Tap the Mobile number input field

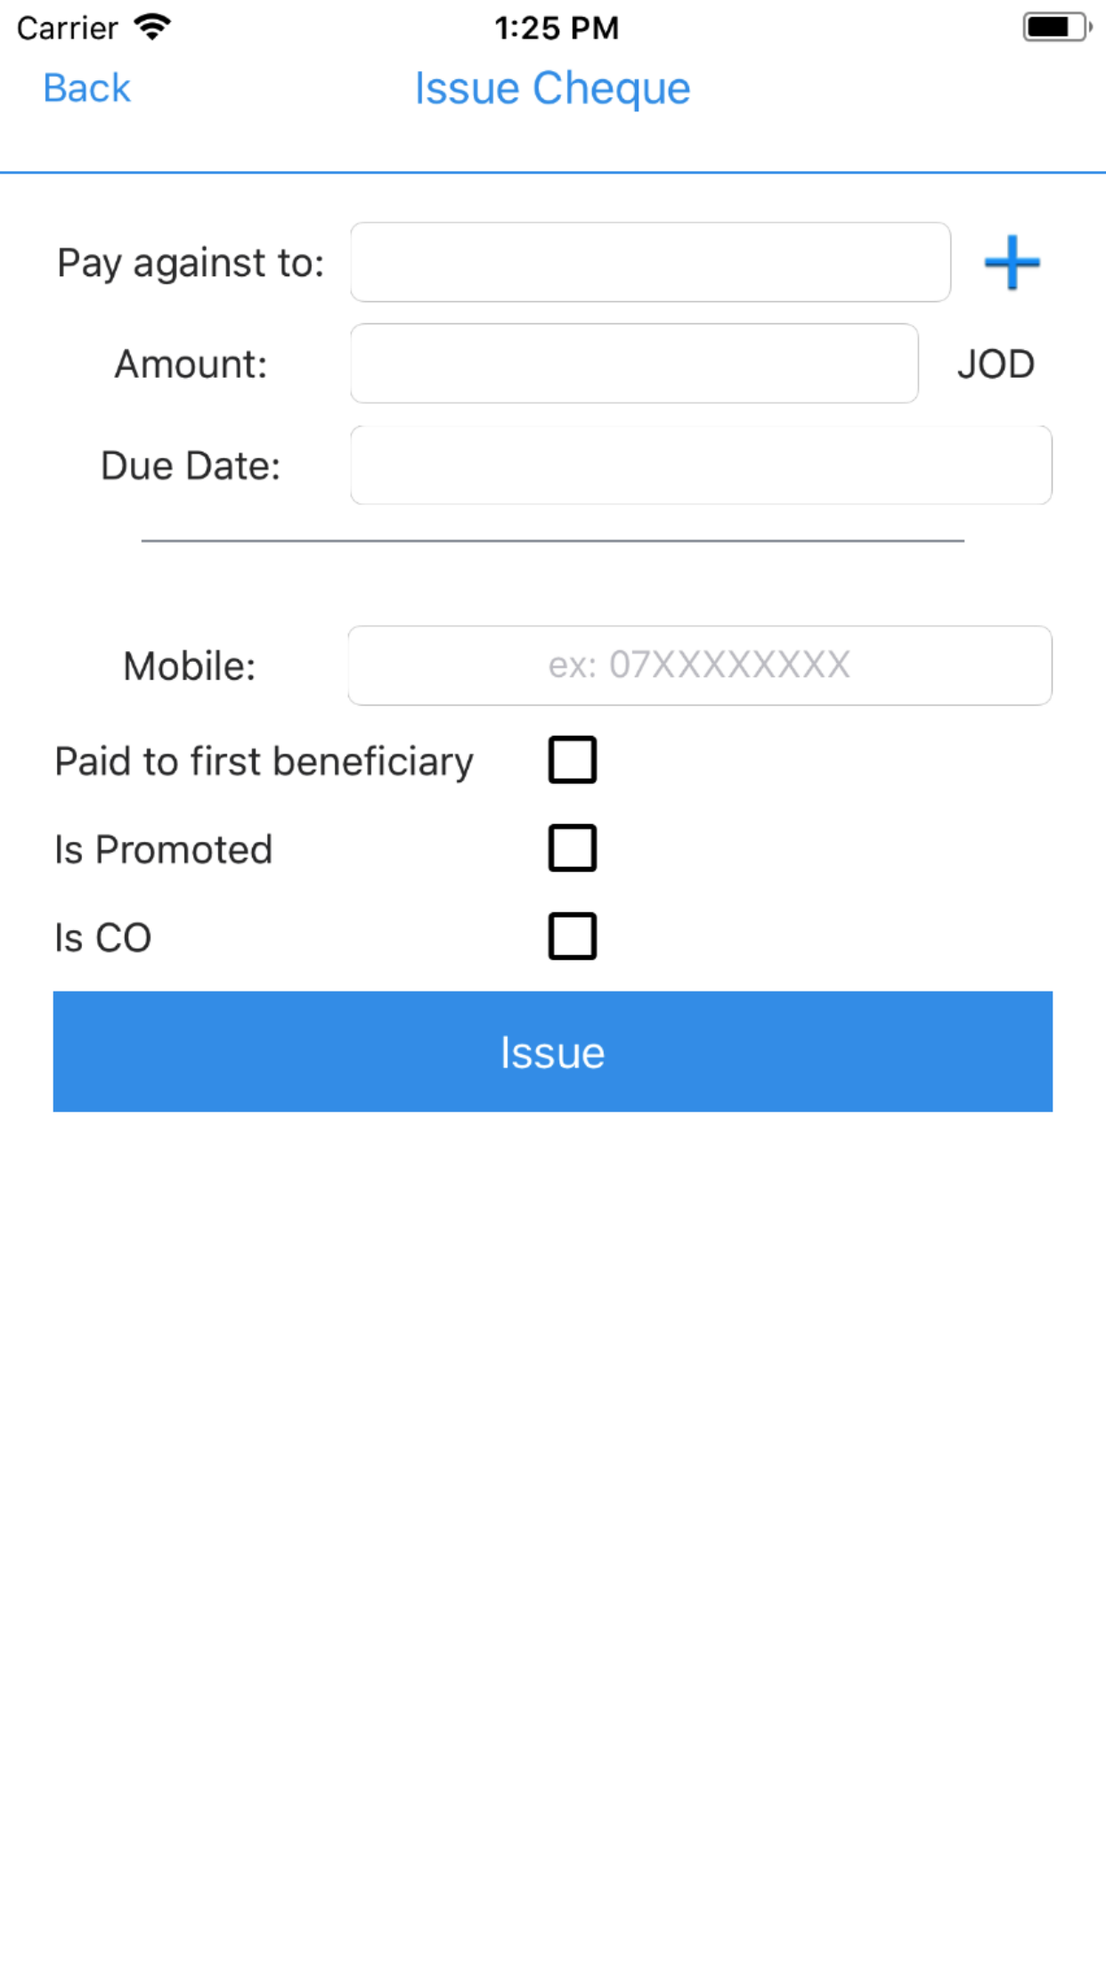[700, 665]
